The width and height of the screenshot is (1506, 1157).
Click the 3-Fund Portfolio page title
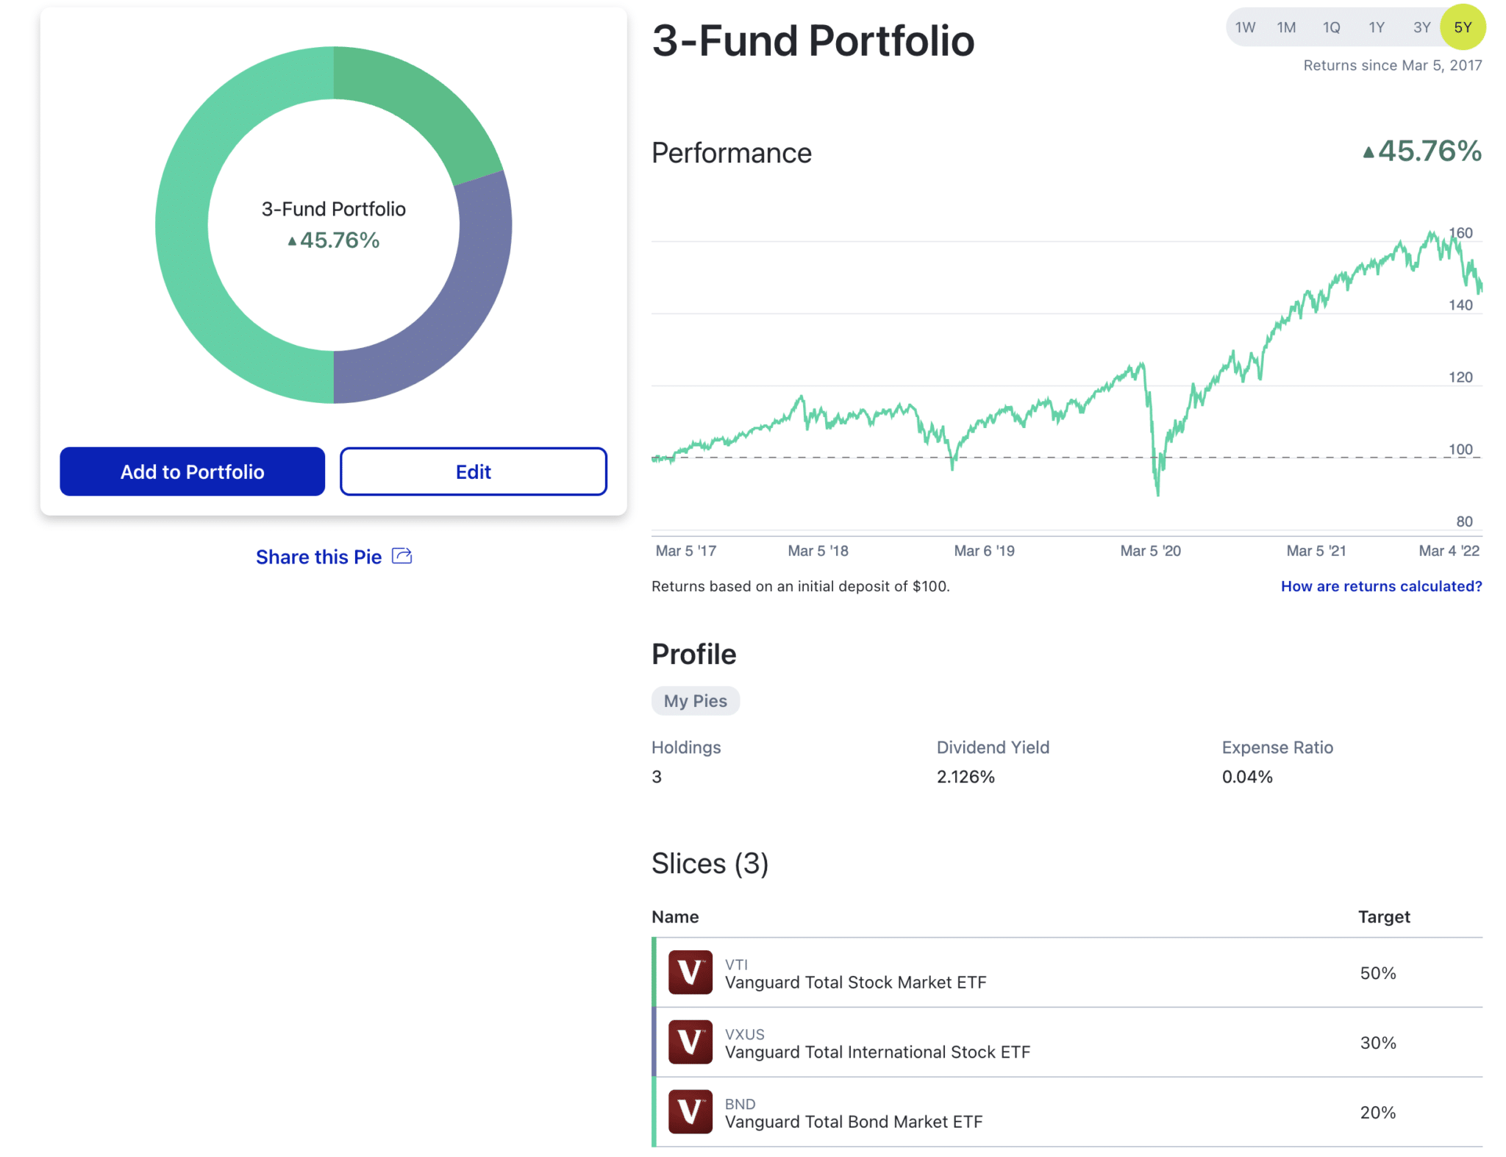click(x=813, y=40)
